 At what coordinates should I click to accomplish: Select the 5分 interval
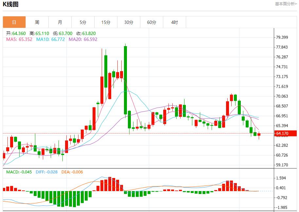pos(83,22)
